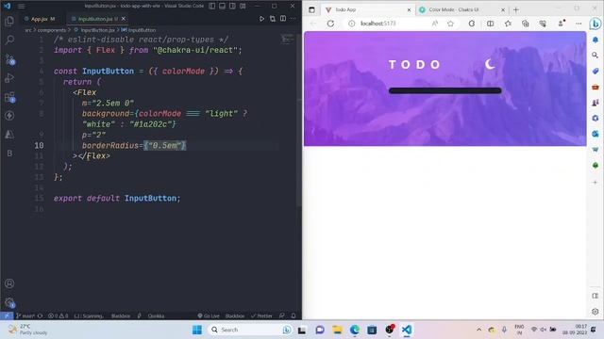Click the taskbar Search box
604x339 pixels.
tap(250, 330)
